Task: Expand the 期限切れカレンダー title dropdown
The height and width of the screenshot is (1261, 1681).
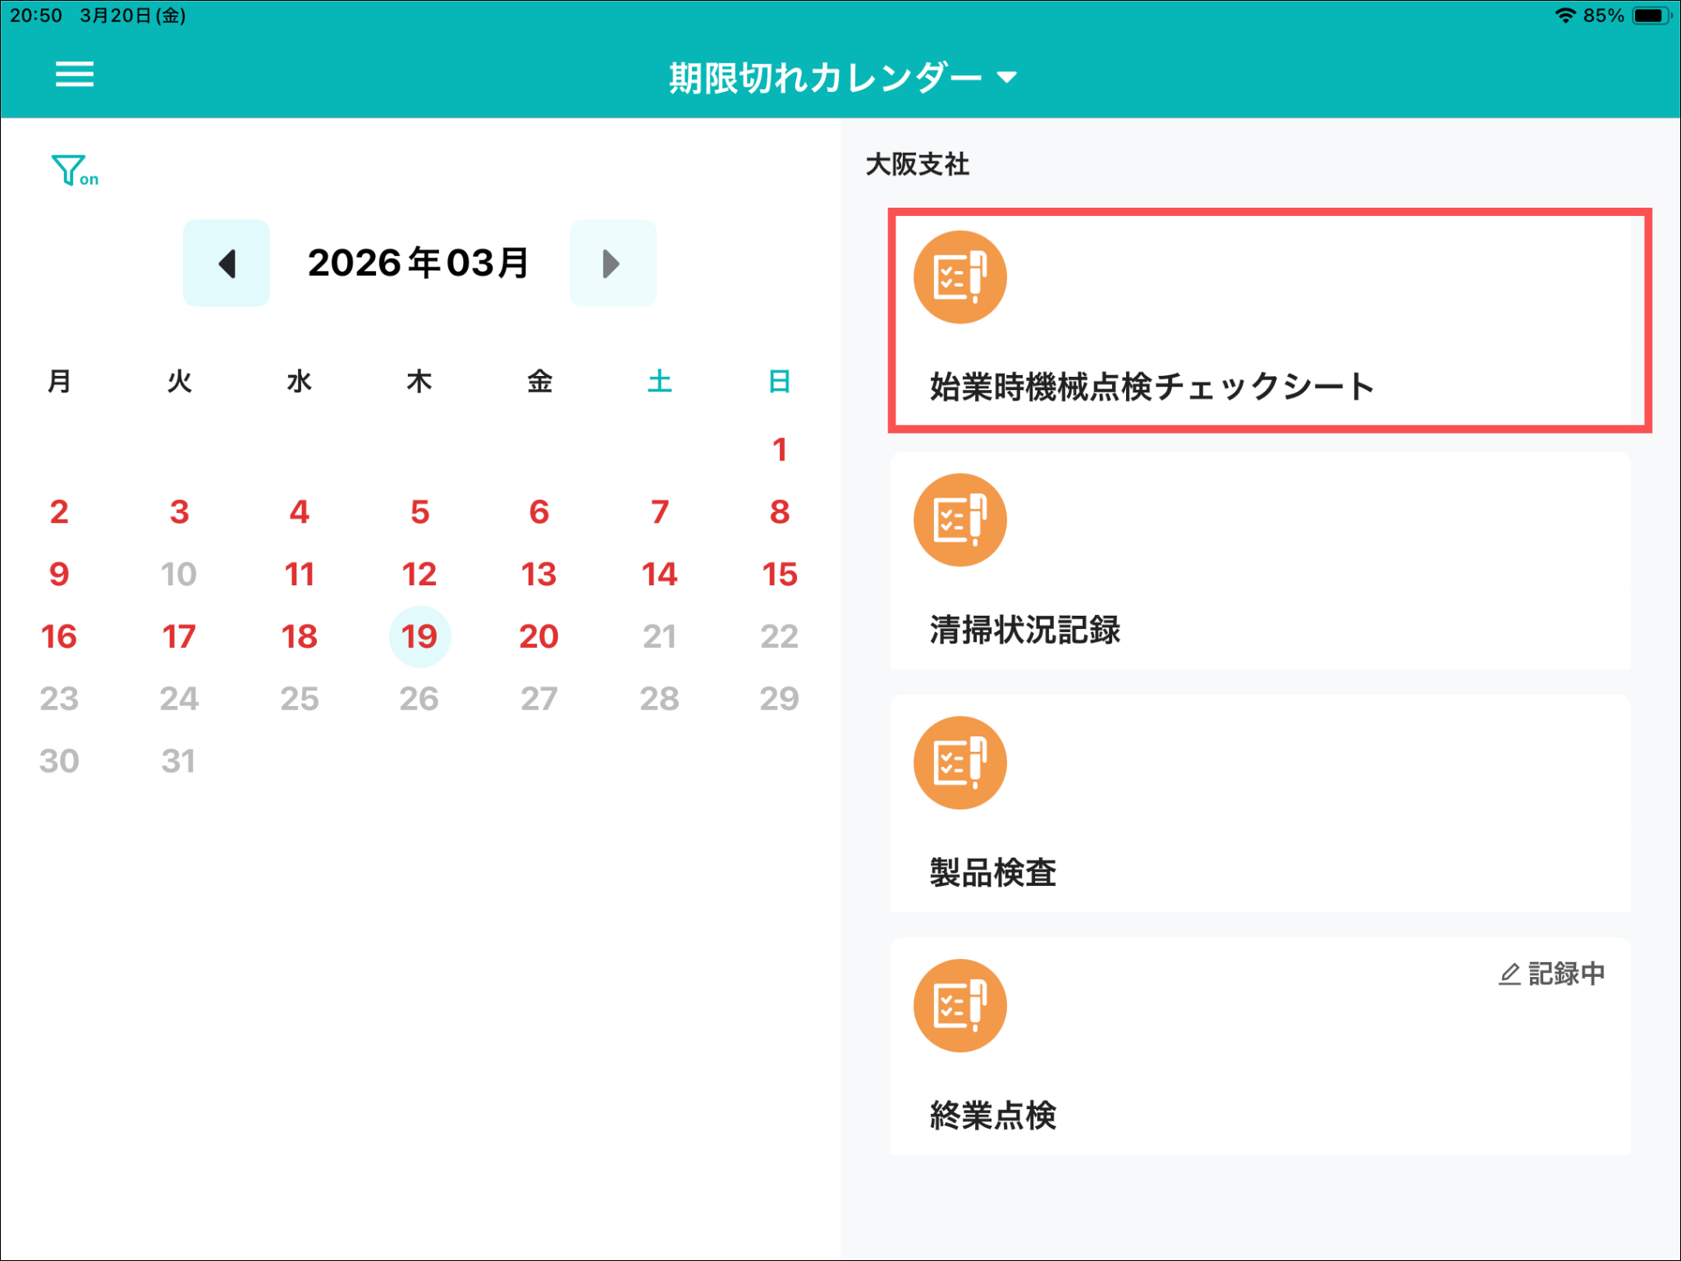Action: tap(842, 78)
